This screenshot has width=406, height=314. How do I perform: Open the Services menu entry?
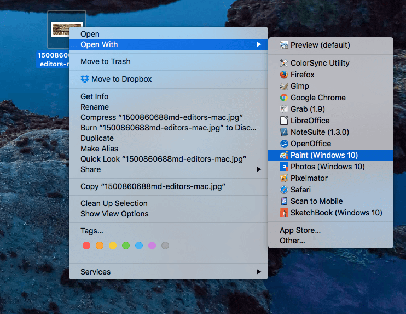click(169, 272)
